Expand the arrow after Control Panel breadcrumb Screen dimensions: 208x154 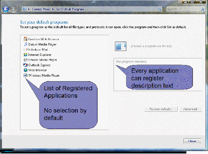(53, 9)
